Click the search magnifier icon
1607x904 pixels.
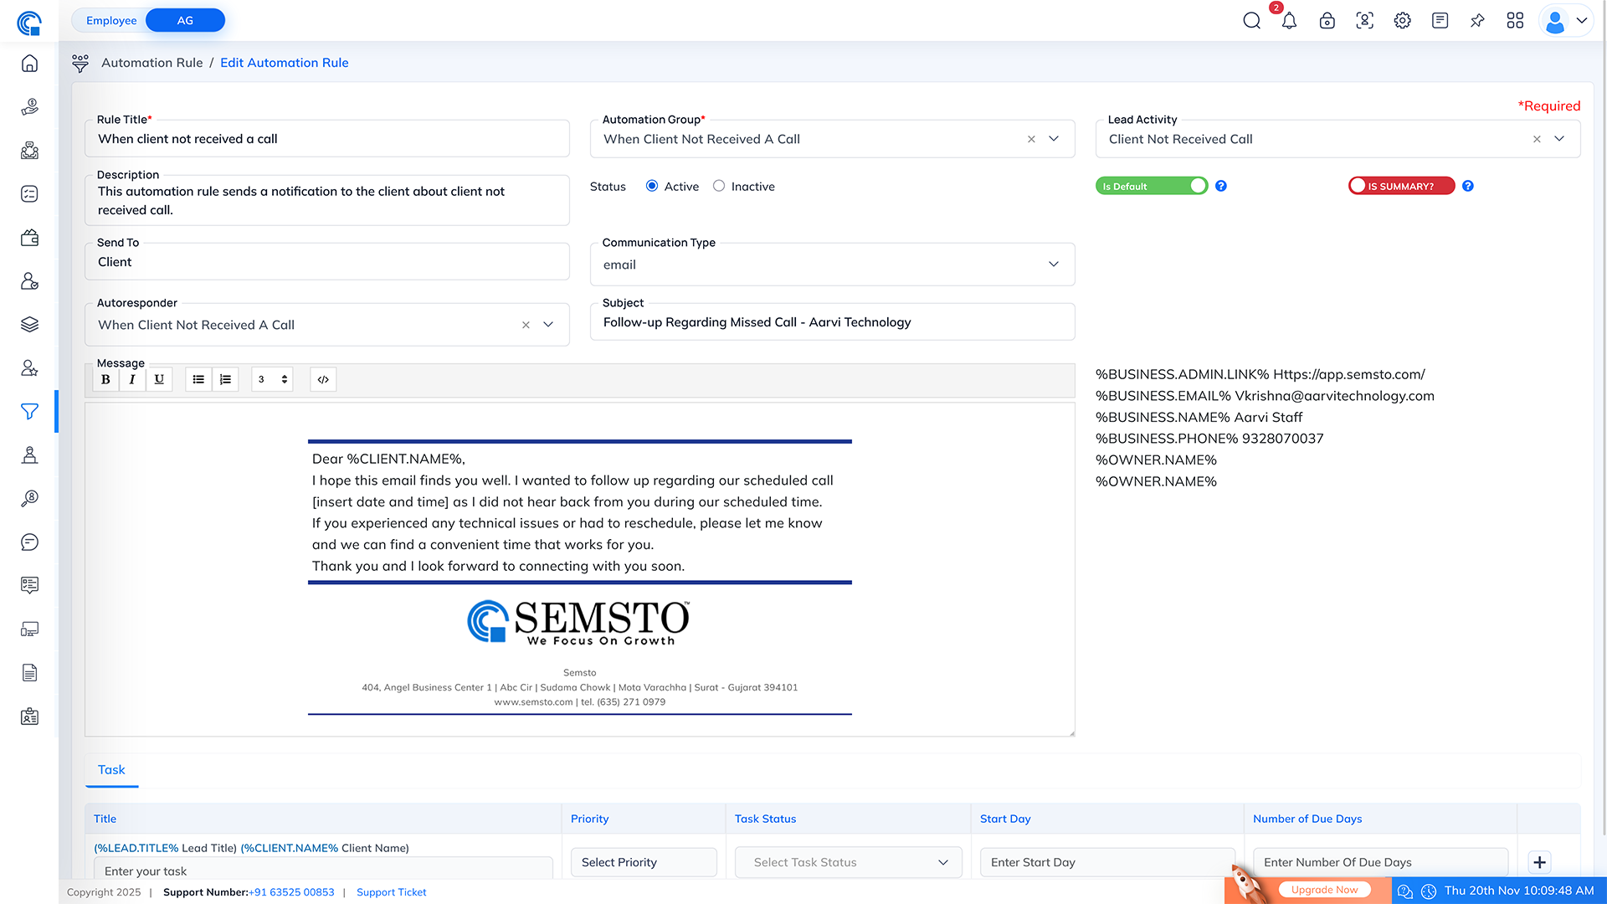[1251, 21]
